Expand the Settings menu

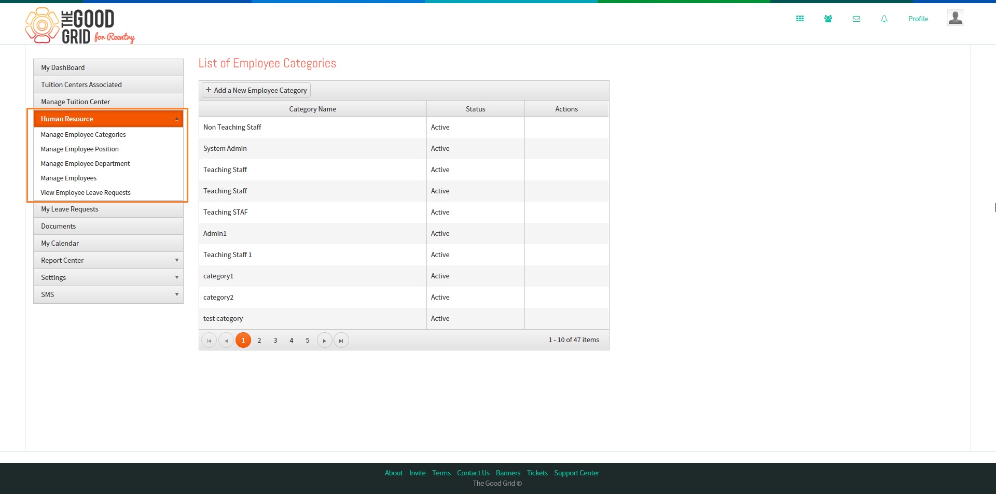(108, 277)
